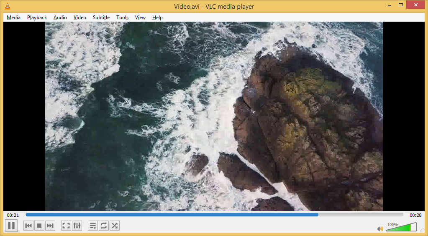Click the ocean video display area
This screenshot has height=236, width=428.
click(x=214, y=116)
